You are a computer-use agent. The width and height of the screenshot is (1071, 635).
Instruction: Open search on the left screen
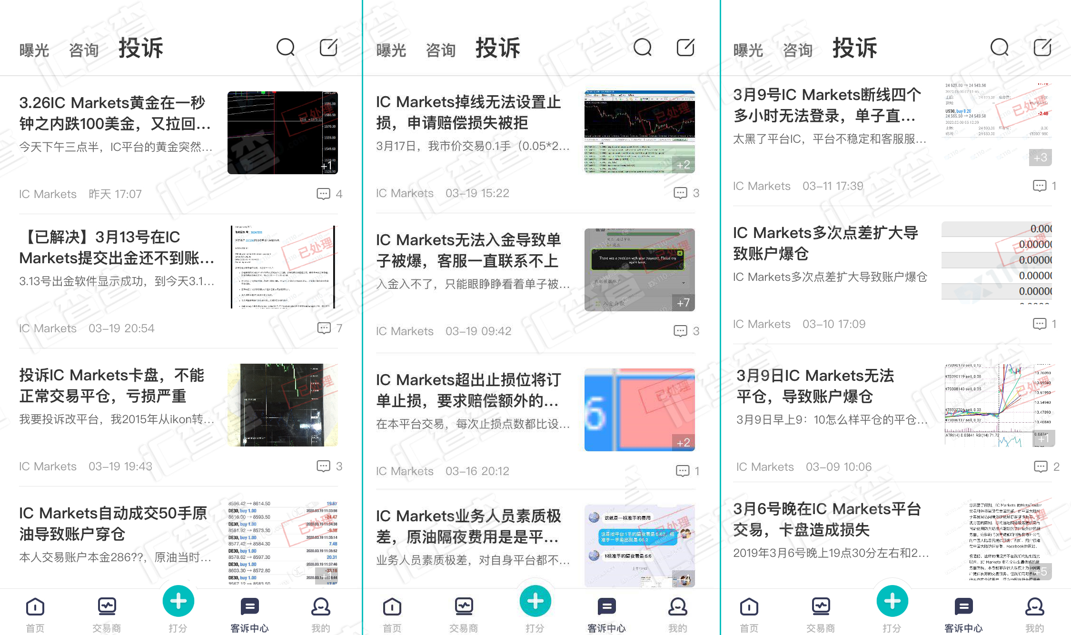286,48
